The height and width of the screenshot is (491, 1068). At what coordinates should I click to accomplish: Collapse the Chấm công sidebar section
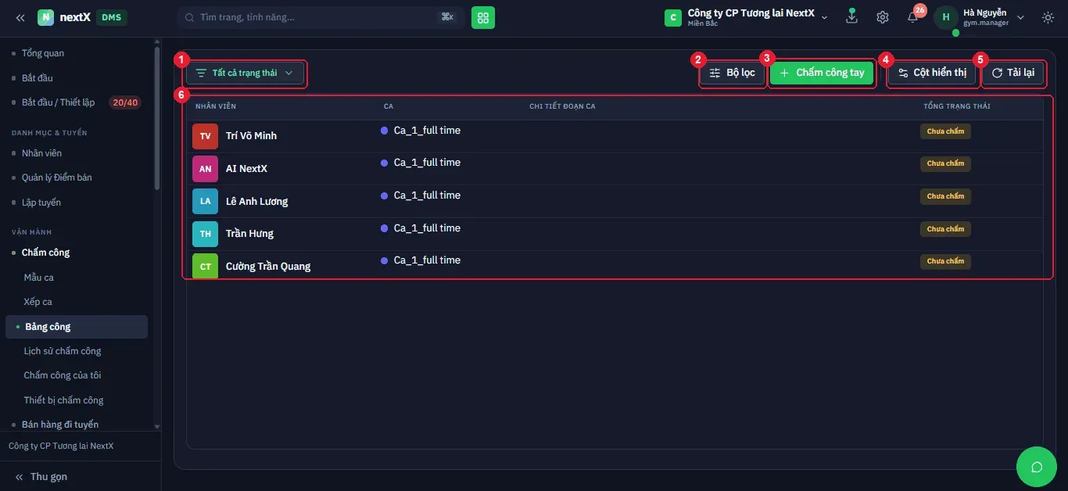pyautogui.click(x=45, y=253)
